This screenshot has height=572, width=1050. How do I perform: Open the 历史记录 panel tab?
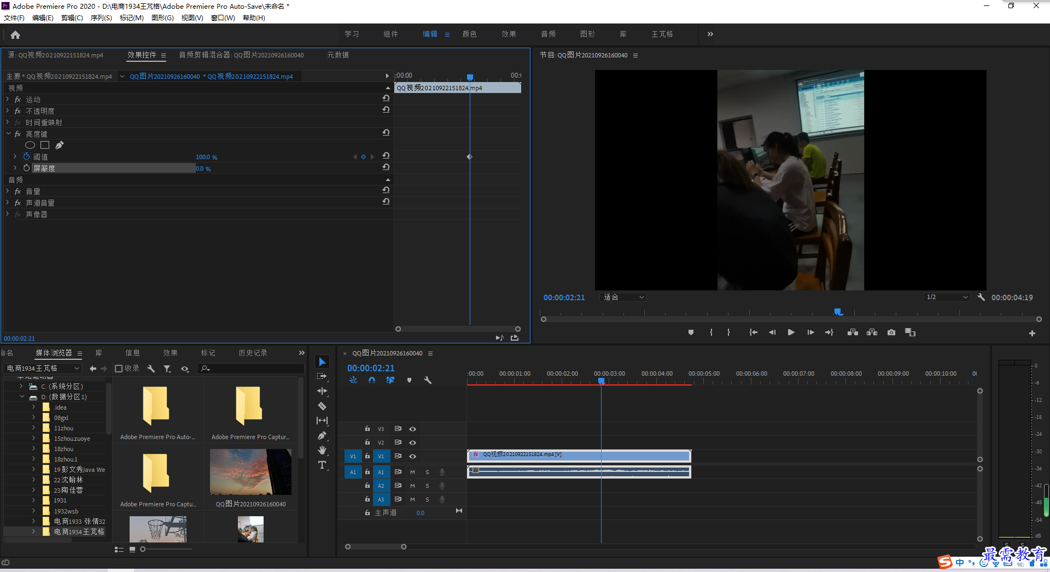point(253,353)
